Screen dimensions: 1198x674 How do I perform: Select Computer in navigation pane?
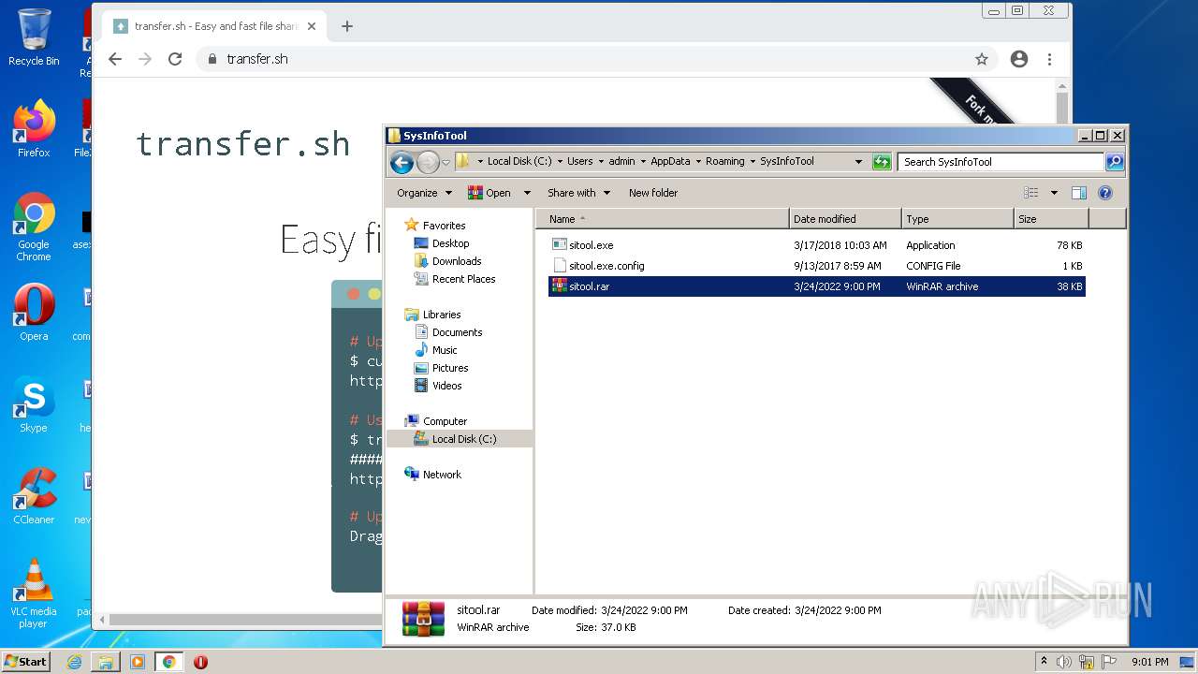click(445, 421)
